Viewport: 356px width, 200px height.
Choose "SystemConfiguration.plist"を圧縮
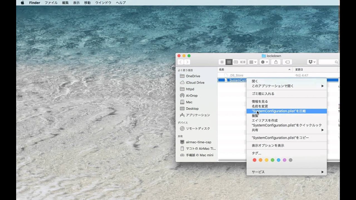286,111
